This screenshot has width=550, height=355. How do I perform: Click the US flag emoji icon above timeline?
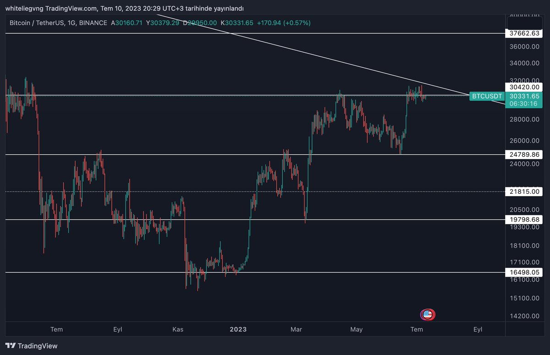pos(427,315)
